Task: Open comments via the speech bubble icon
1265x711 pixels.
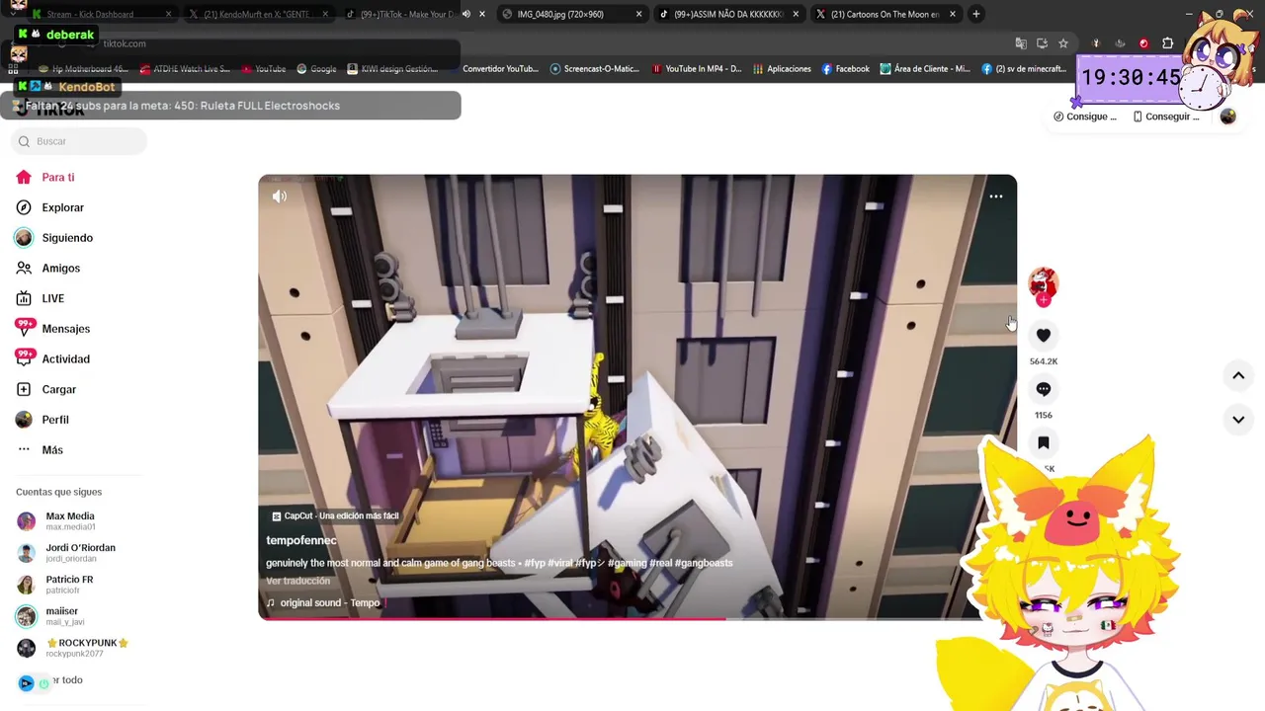Action: coord(1044,389)
